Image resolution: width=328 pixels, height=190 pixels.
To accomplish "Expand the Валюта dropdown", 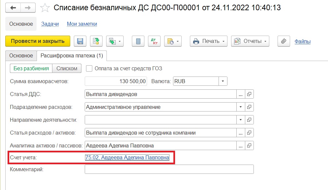I will point(223,81).
